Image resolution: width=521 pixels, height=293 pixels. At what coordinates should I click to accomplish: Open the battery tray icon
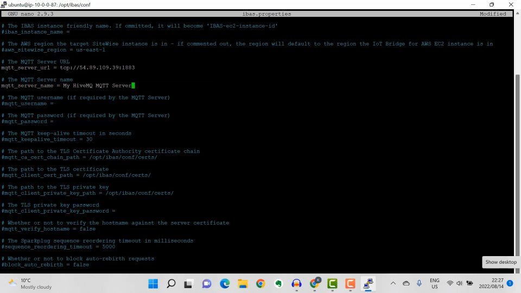pos(469,283)
